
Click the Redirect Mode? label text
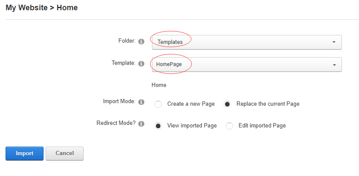[116, 123]
